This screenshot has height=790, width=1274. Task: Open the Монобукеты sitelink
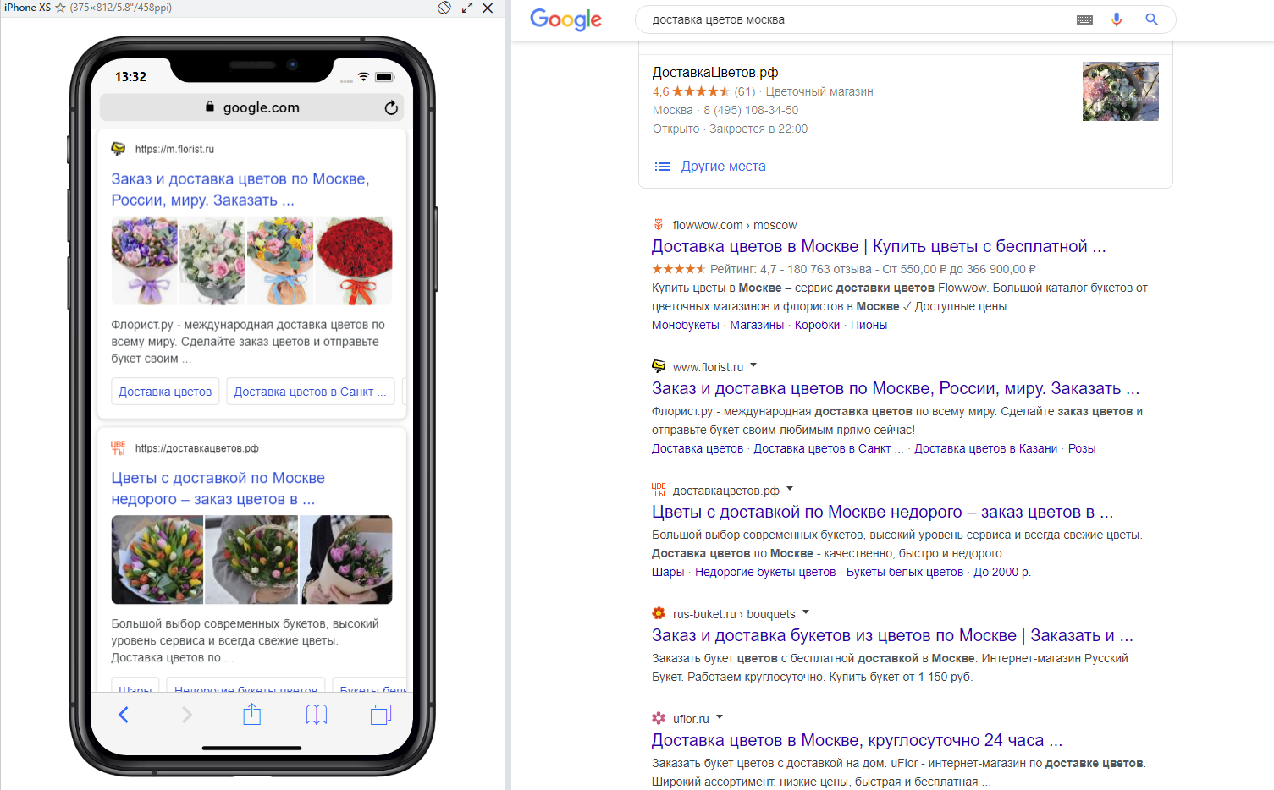tap(686, 325)
